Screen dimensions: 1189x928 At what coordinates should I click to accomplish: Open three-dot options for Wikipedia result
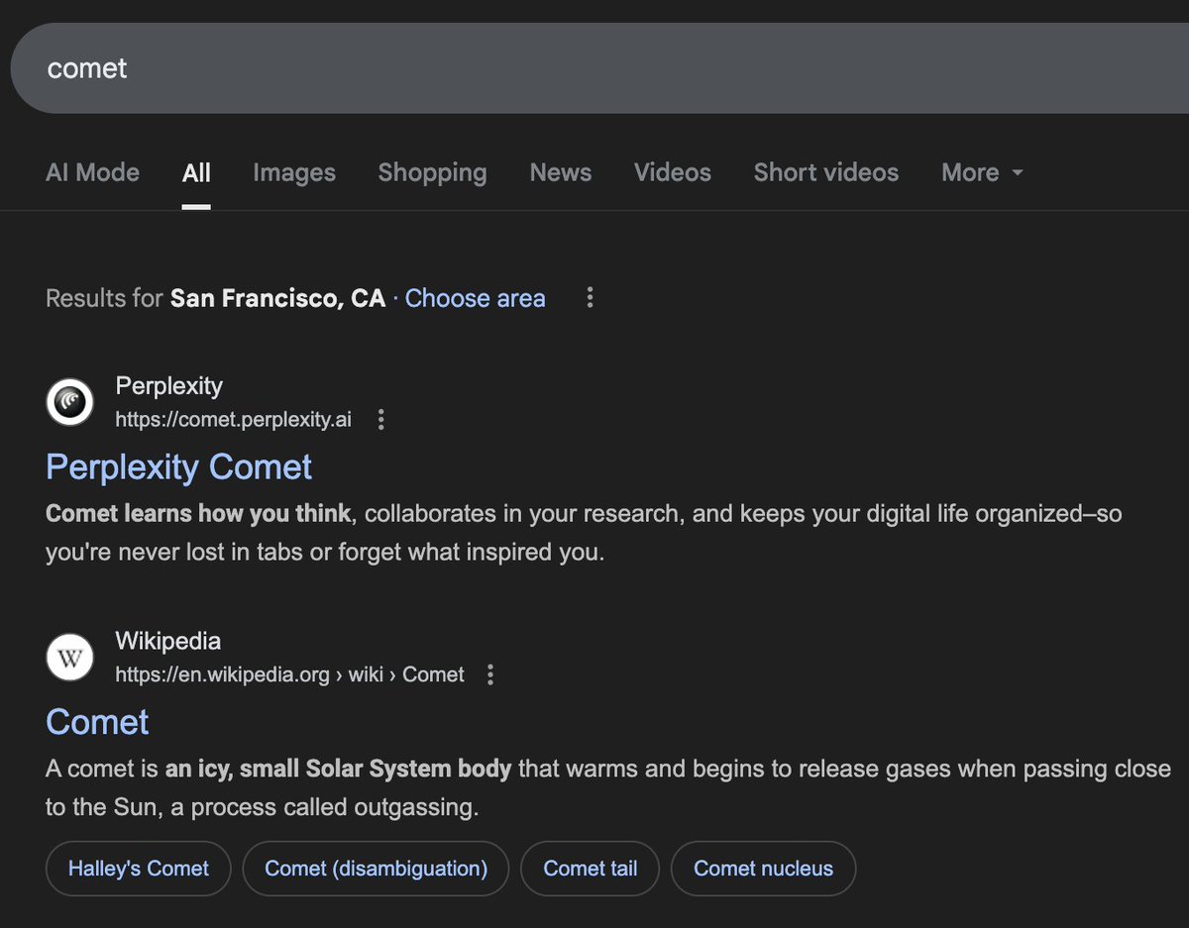(490, 674)
